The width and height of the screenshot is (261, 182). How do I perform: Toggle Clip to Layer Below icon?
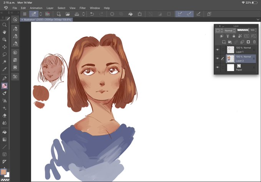tap(221, 36)
